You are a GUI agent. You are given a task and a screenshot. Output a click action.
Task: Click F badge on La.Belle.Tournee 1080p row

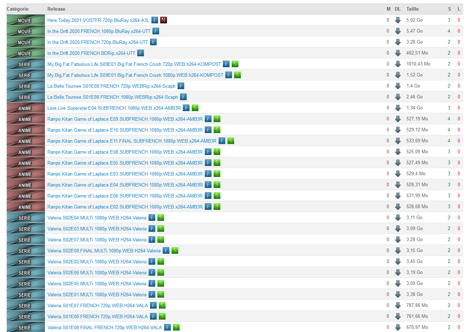(183, 97)
